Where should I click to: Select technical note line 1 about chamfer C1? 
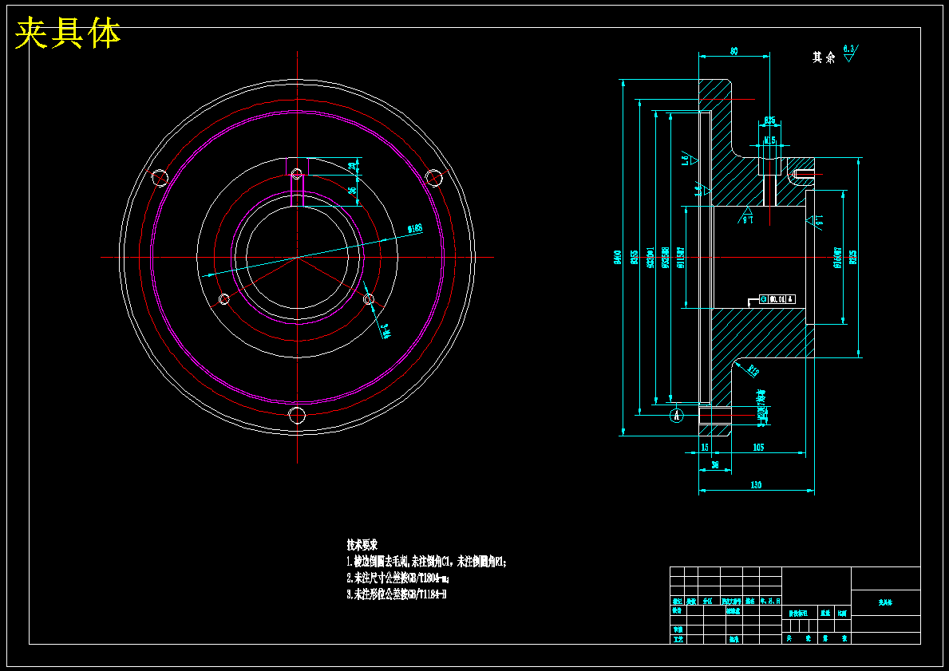point(427,561)
